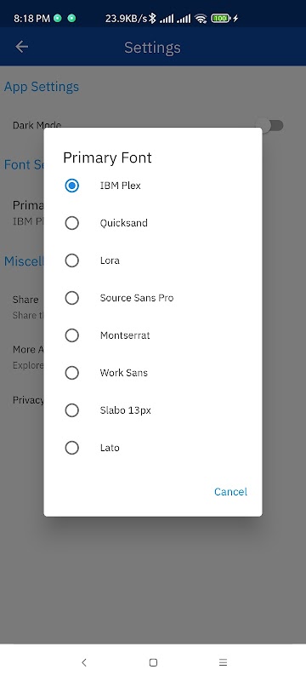Tap the Bluetooth status icon
306x681 pixels.
(152, 18)
